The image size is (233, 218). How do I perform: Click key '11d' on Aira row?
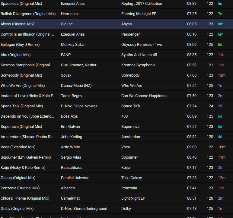221,55
